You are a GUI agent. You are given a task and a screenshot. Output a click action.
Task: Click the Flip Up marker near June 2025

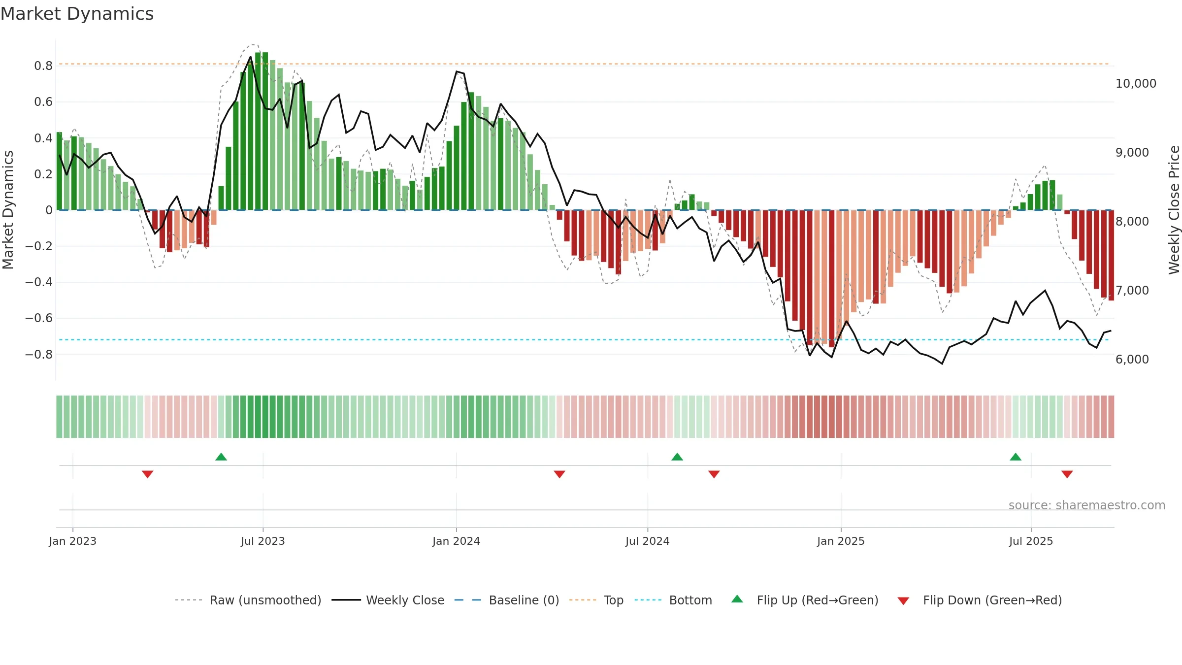tap(1016, 457)
